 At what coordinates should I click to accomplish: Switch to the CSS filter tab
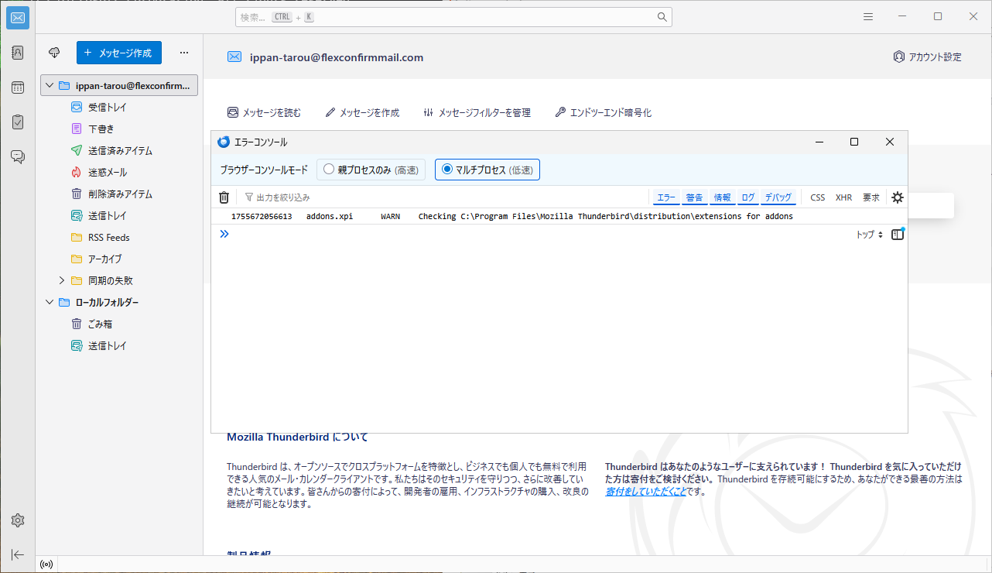(816, 197)
